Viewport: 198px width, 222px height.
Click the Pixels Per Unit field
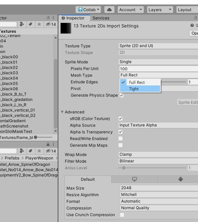pos(159,69)
